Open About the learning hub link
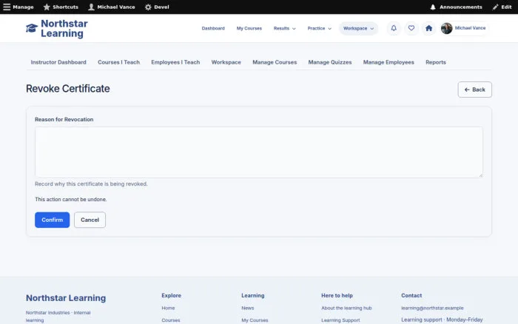This screenshot has width=518, height=324. point(346,308)
